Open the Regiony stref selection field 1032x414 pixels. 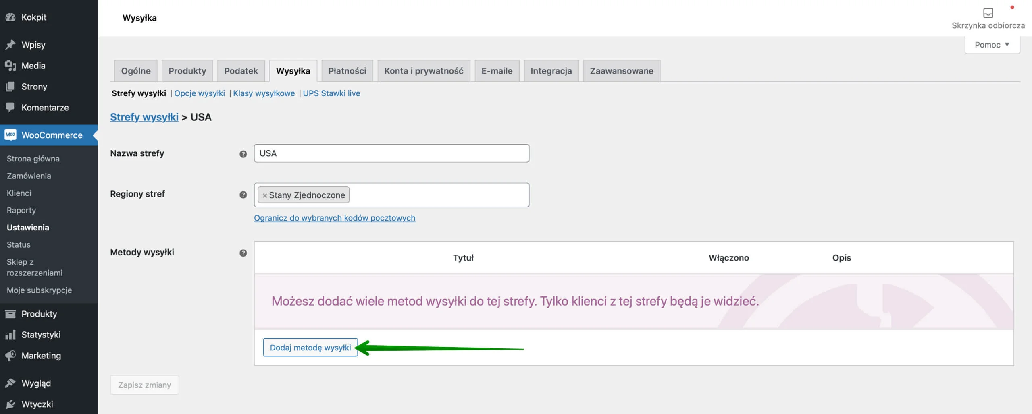[x=391, y=195]
